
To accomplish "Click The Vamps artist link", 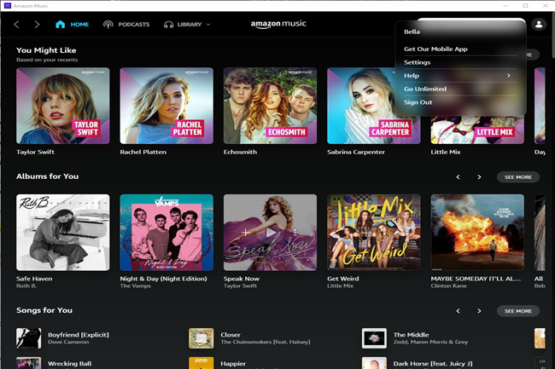I will [x=135, y=285].
